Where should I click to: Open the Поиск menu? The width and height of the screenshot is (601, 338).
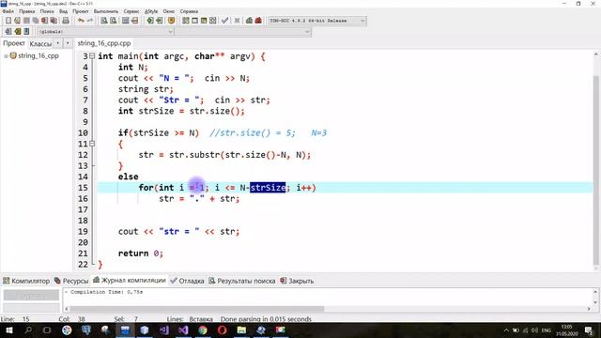(47, 11)
